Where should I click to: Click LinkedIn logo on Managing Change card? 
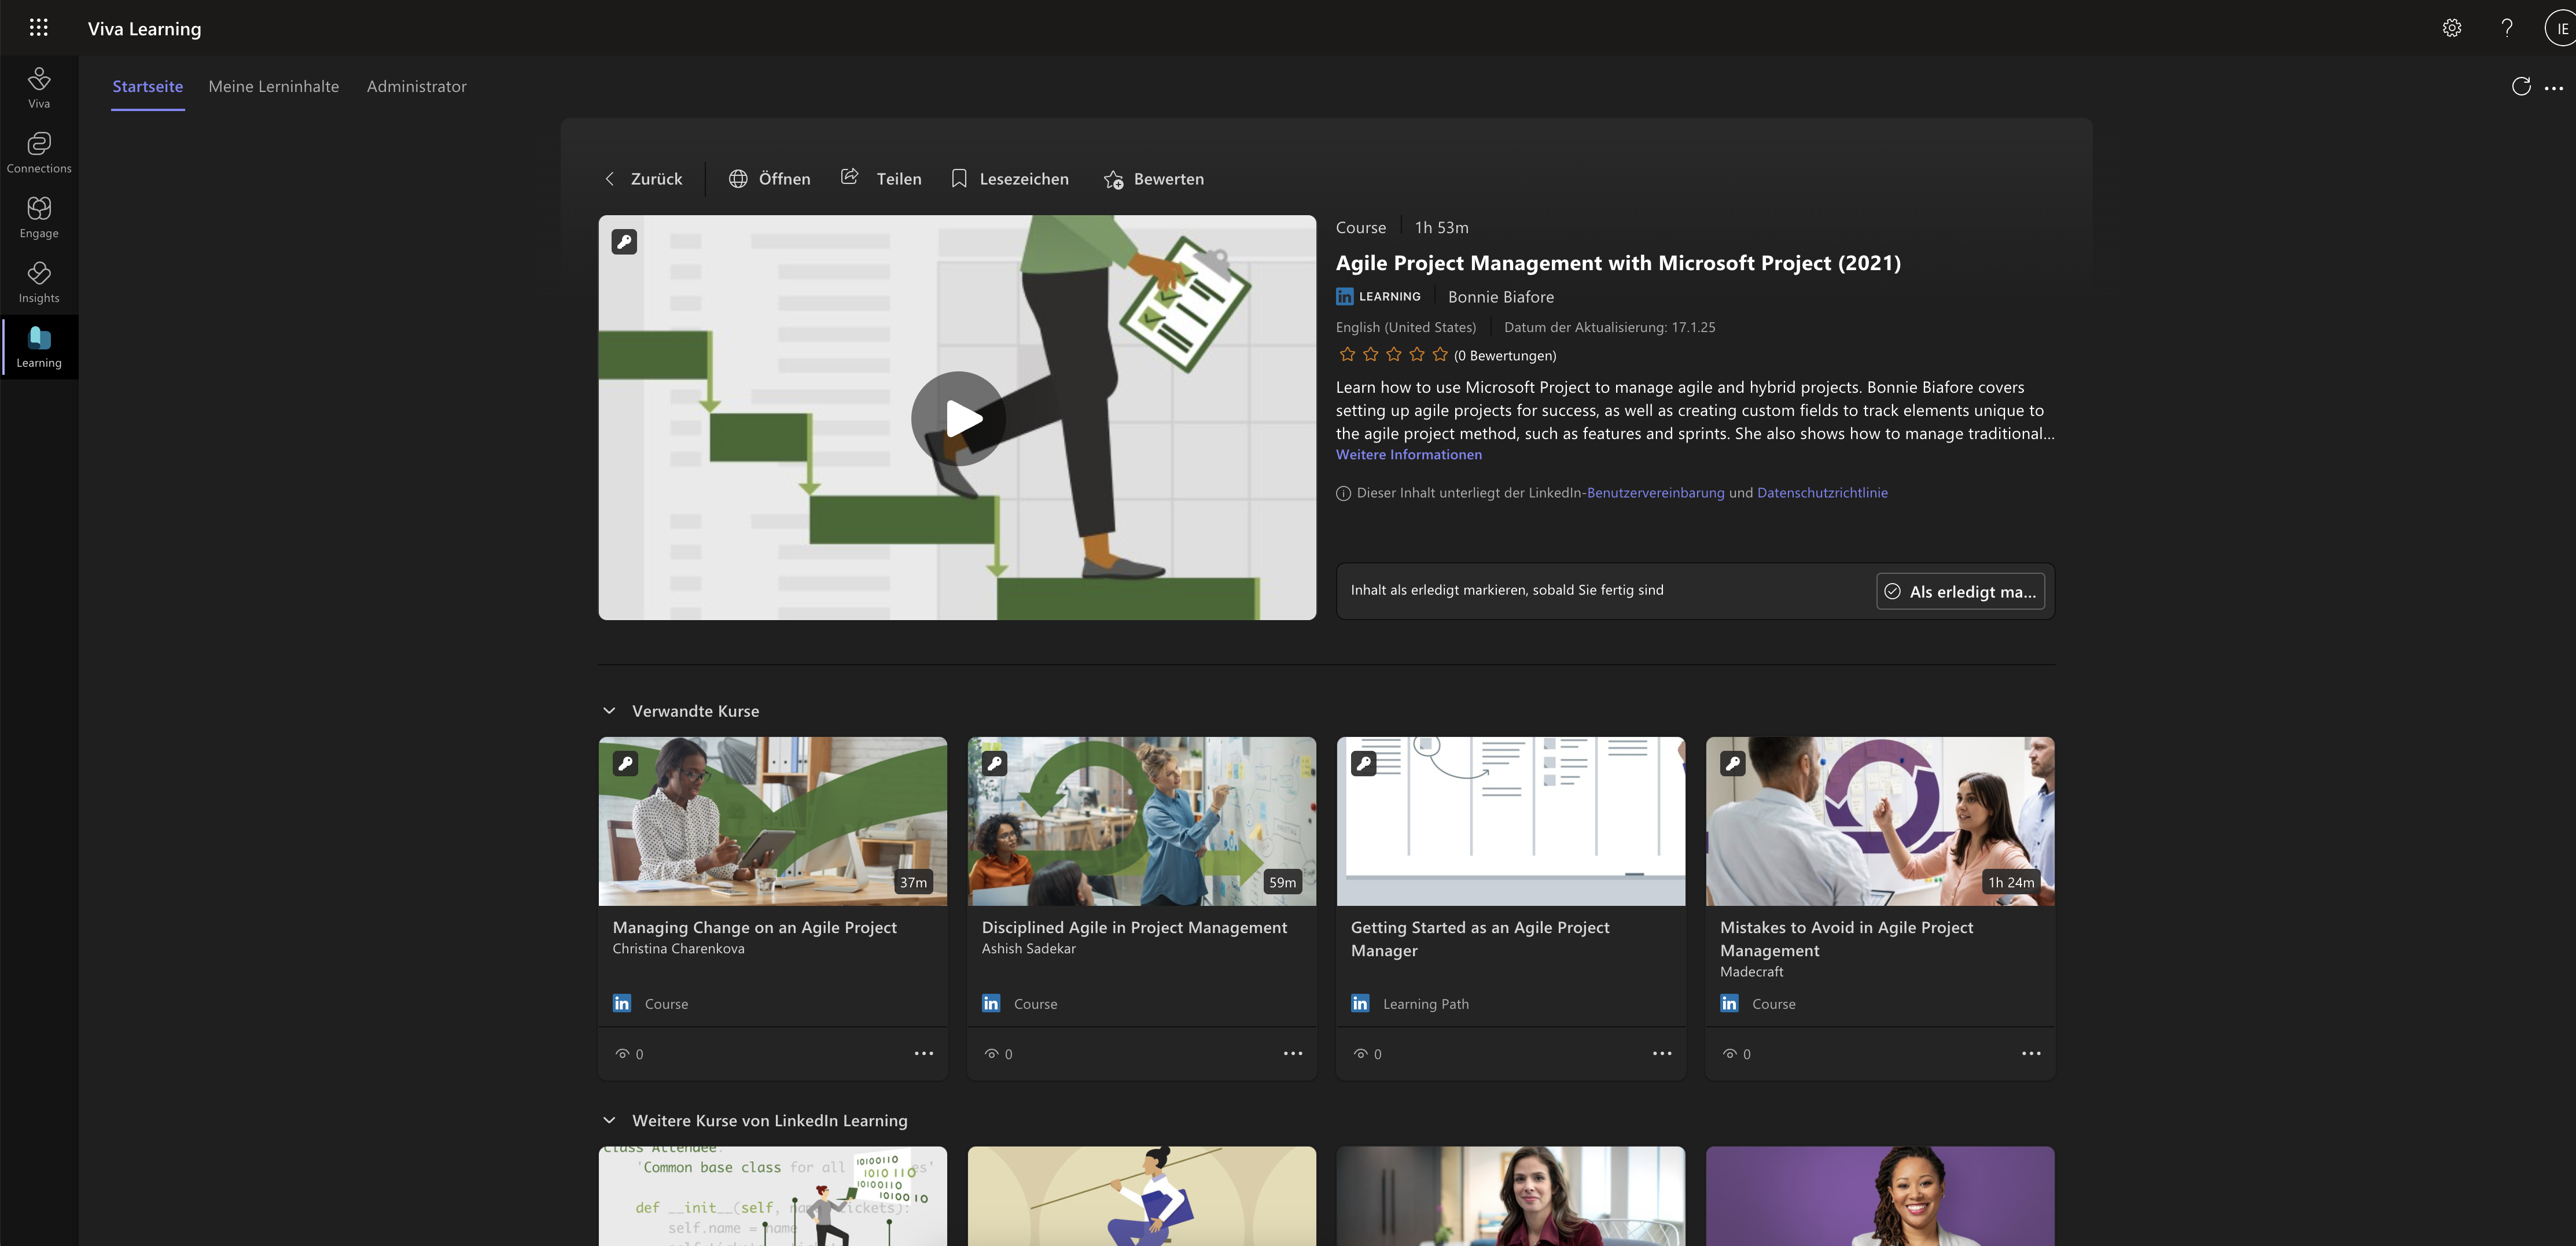coord(622,1003)
